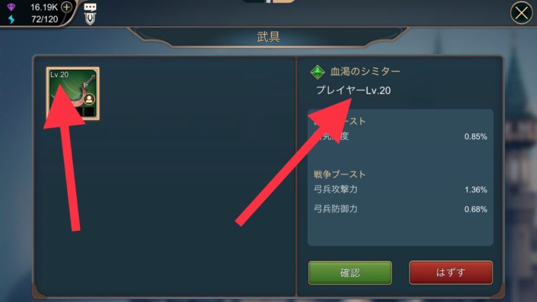
Task: Tap the 0.85% research speed value
Action: [476, 137]
